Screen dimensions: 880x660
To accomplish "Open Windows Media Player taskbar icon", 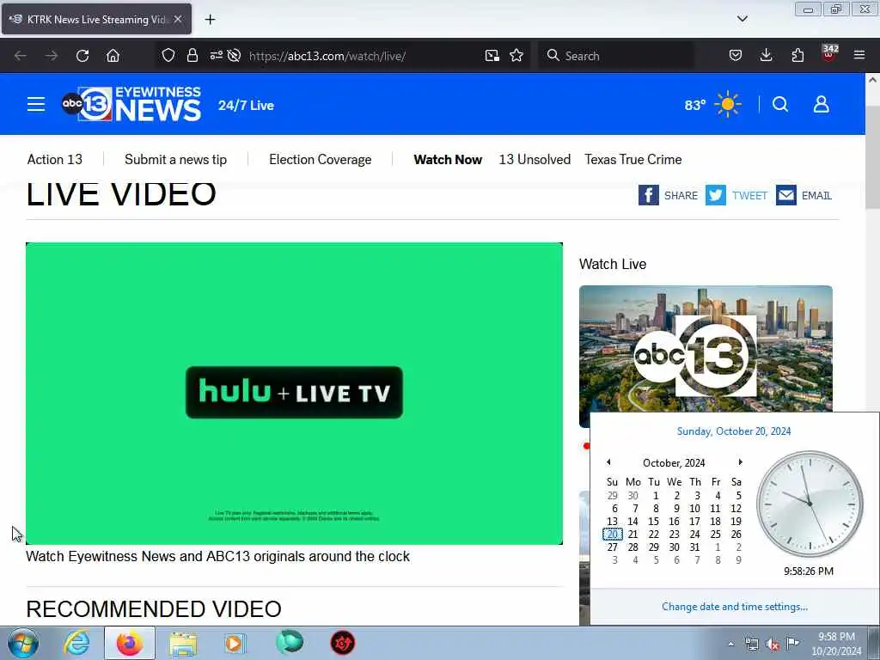I will pos(235,643).
